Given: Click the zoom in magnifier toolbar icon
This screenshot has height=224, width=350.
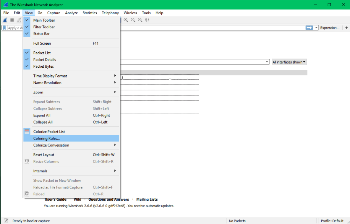Looking at the screenshot, I should pos(126,20).
